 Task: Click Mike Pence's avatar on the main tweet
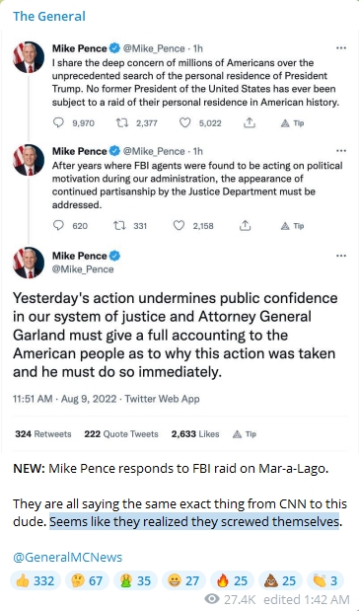pyautogui.click(x=29, y=263)
